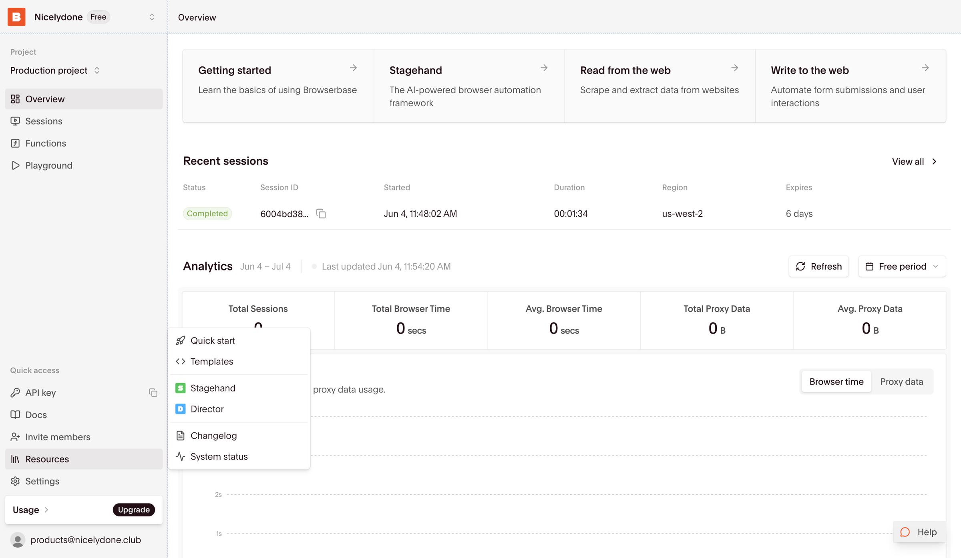The image size is (961, 558).
Task: Open System status from Resources menu
Action: [239, 456]
